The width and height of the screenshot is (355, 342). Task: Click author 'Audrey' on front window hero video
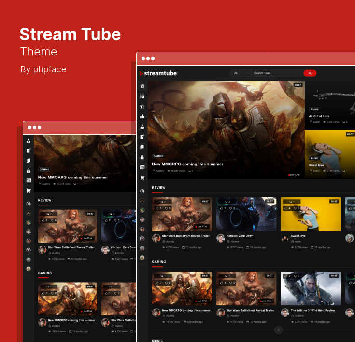coord(160,171)
